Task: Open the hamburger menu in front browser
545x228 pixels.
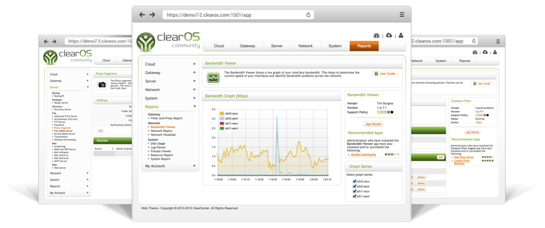Action: (x=402, y=15)
